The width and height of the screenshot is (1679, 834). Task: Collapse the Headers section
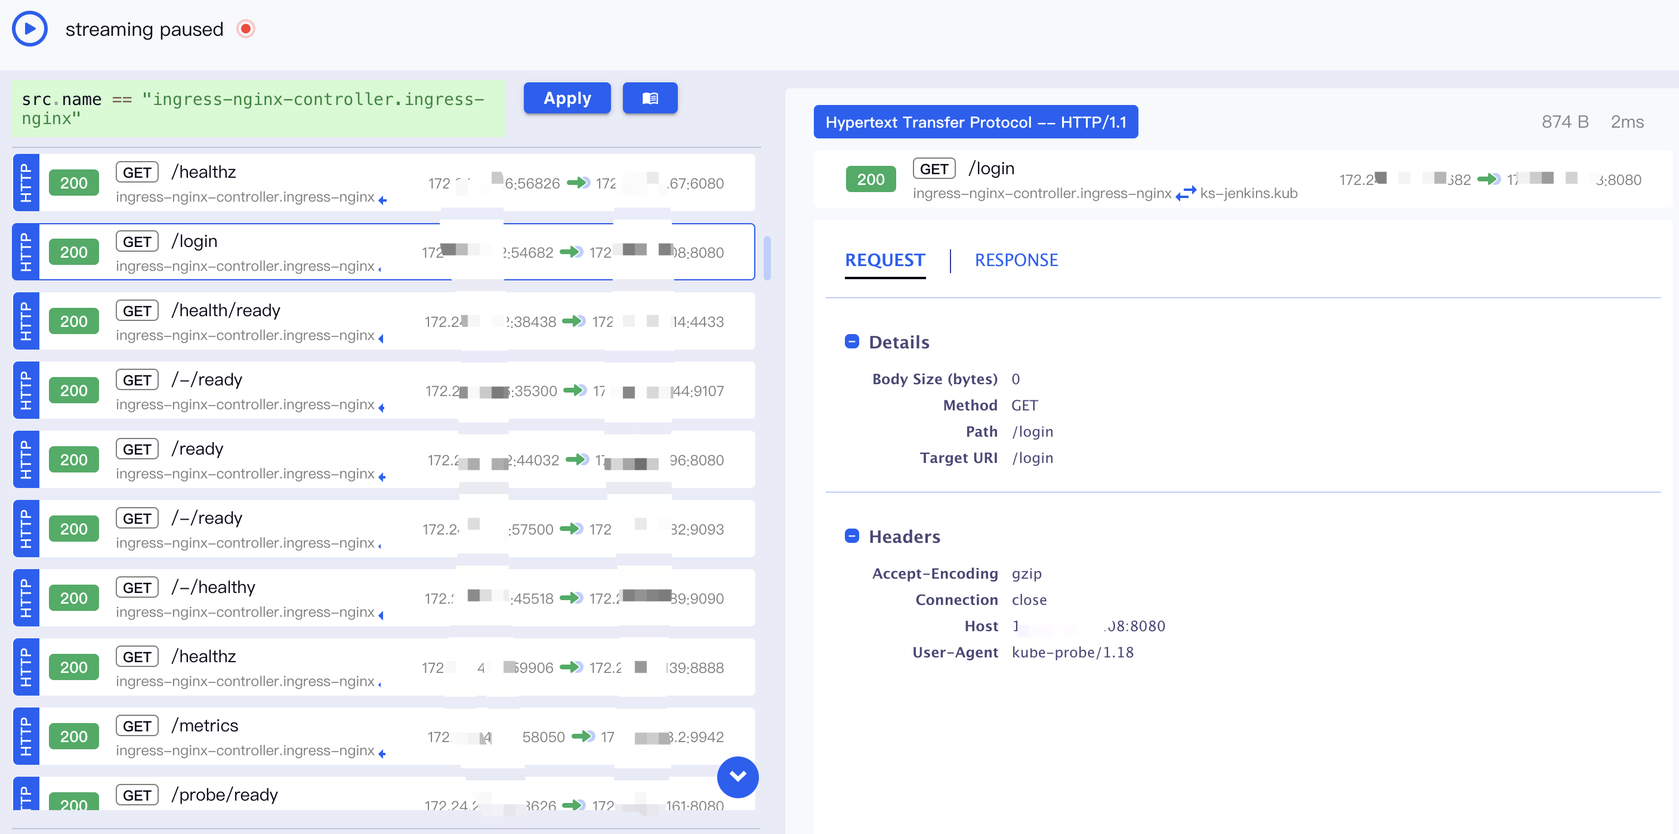tap(851, 536)
